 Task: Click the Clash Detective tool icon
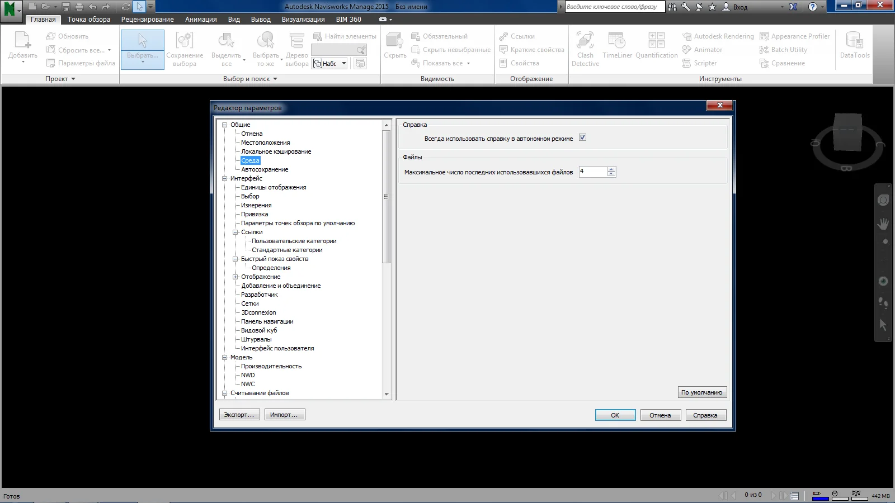click(585, 41)
